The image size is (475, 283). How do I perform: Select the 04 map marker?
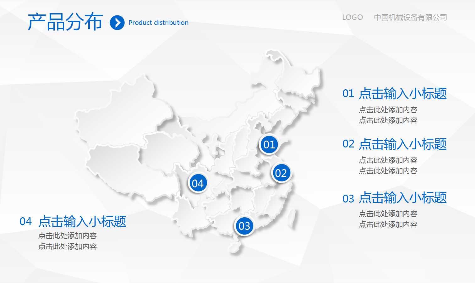pyautogui.click(x=198, y=183)
